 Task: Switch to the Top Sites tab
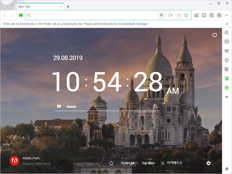point(148,163)
